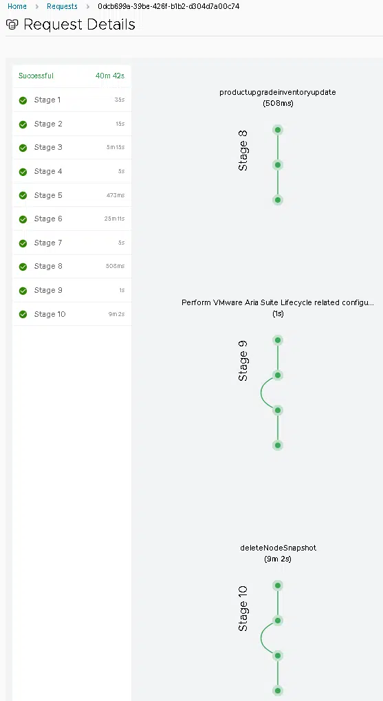Select Stage 7 in the stage list
This screenshot has height=701, width=383.
pos(72,243)
